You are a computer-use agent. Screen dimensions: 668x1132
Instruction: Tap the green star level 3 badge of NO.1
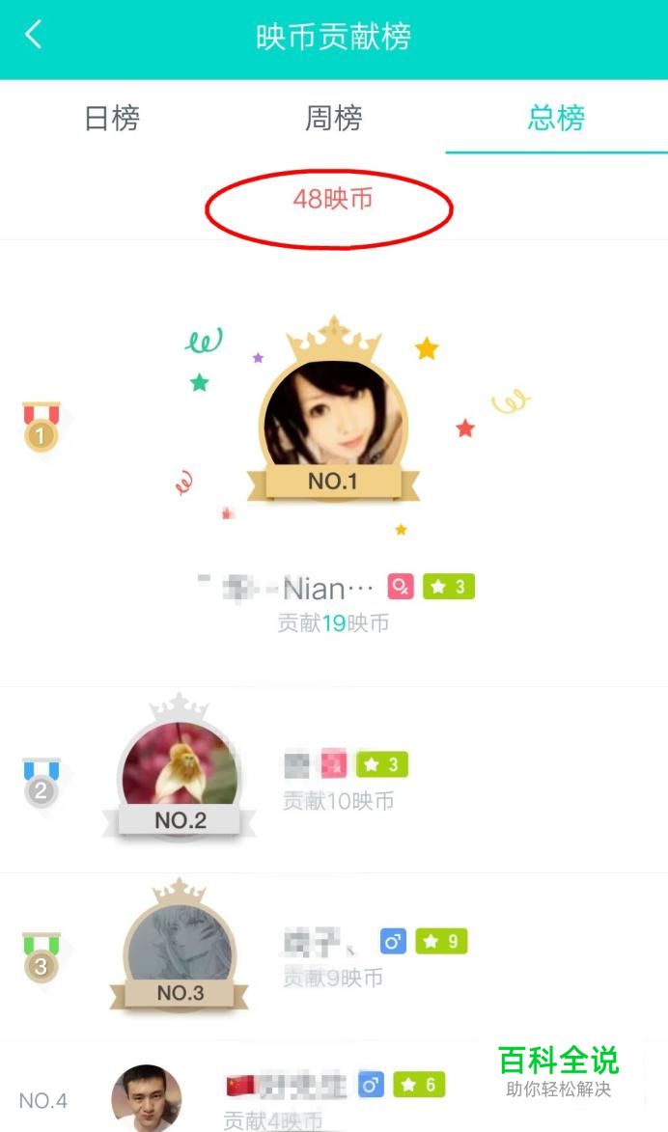point(449,586)
